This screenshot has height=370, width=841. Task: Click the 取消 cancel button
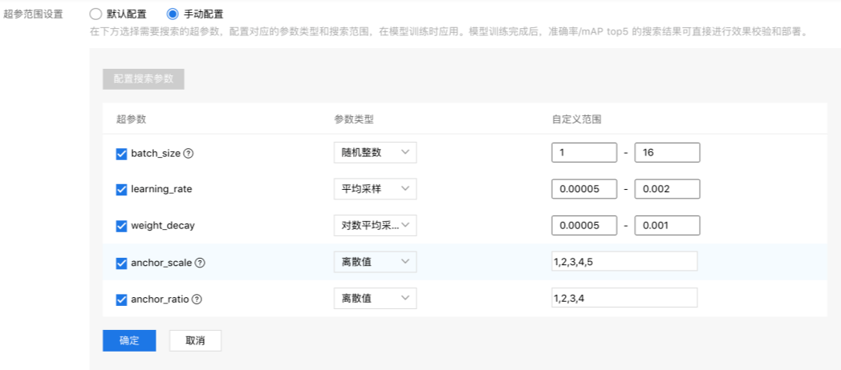point(195,340)
